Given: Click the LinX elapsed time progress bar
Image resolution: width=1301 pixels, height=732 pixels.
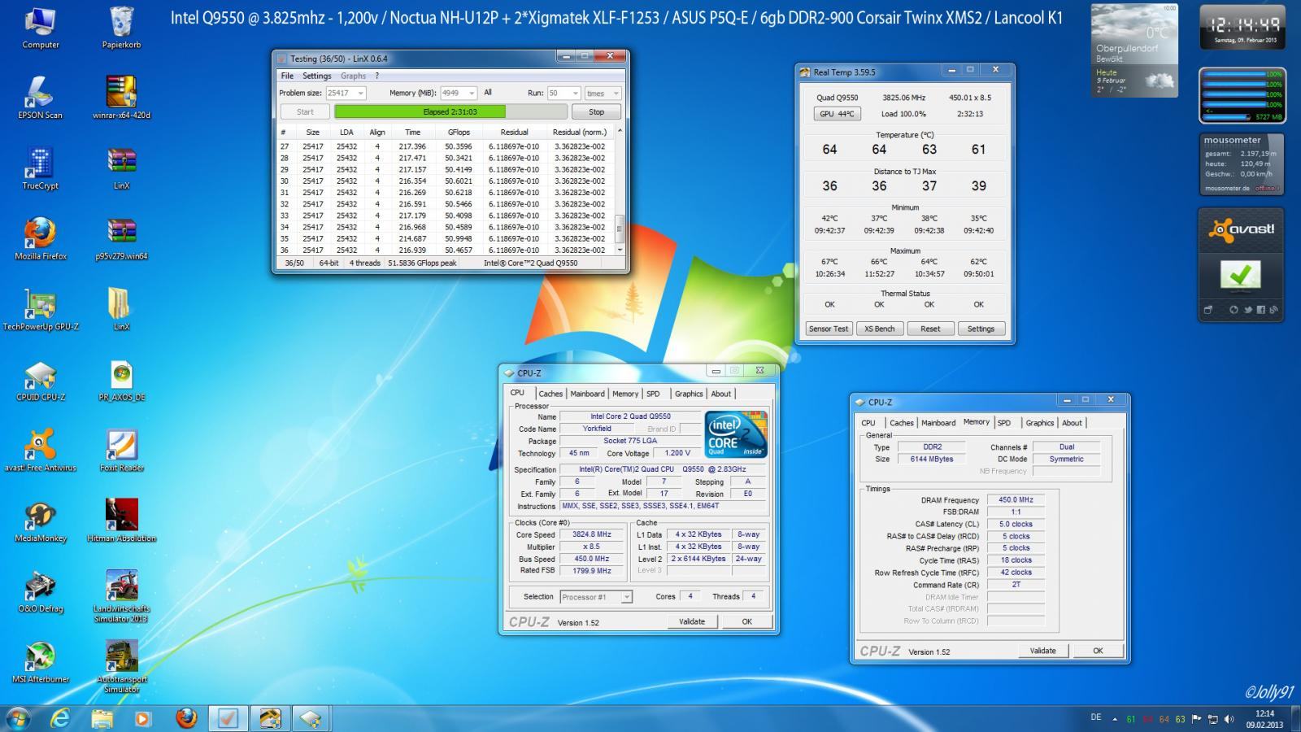Looking at the screenshot, I should pos(450,112).
